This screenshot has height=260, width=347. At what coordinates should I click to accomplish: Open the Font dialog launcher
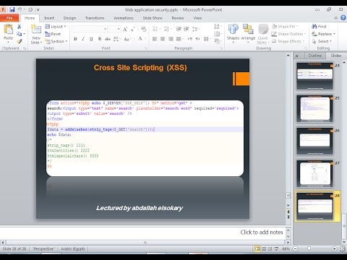[x=146, y=48]
